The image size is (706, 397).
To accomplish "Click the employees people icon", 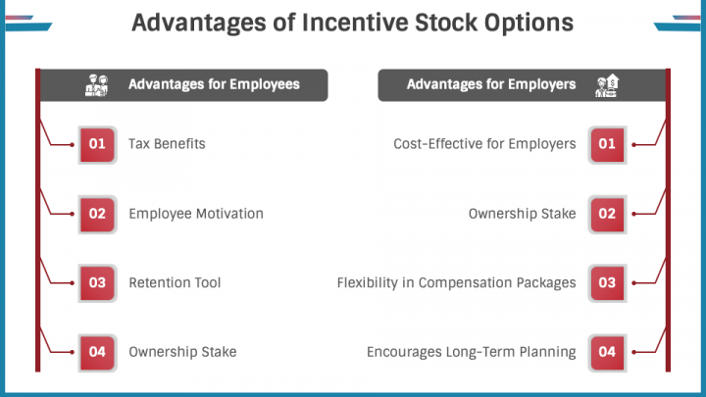I will click(97, 85).
